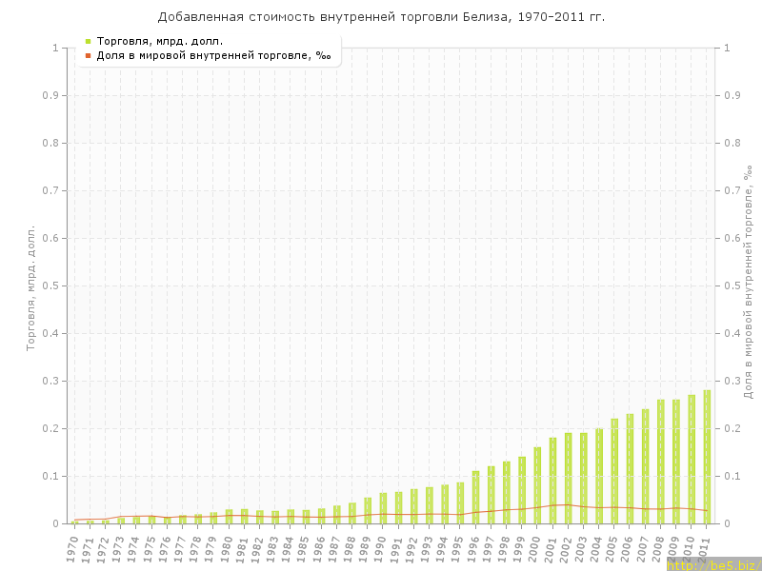Click the 1980 bar
762x571 pixels.
coord(229,517)
